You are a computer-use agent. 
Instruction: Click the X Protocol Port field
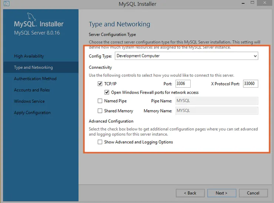(x=250, y=84)
